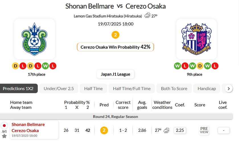Viewport: 239px width, 142px height.
Task: Click the 2.25 coefficient box
Action: [180, 130]
